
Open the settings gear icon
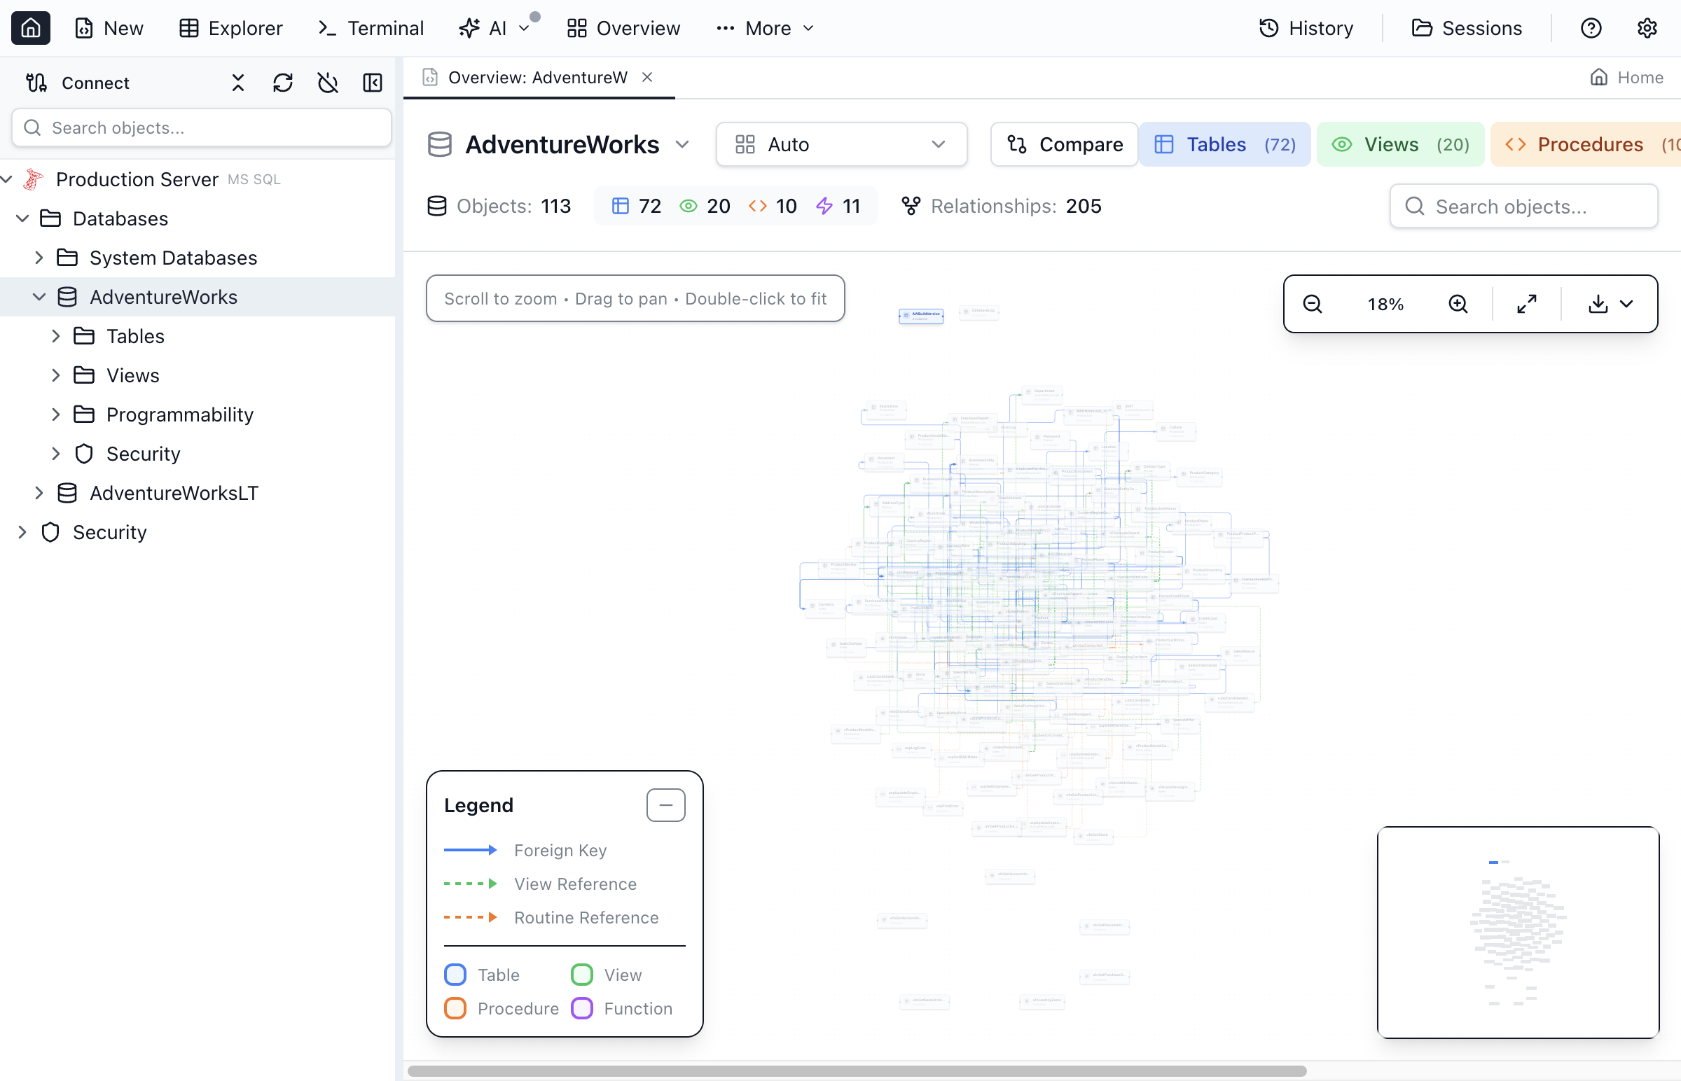pos(1647,28)
